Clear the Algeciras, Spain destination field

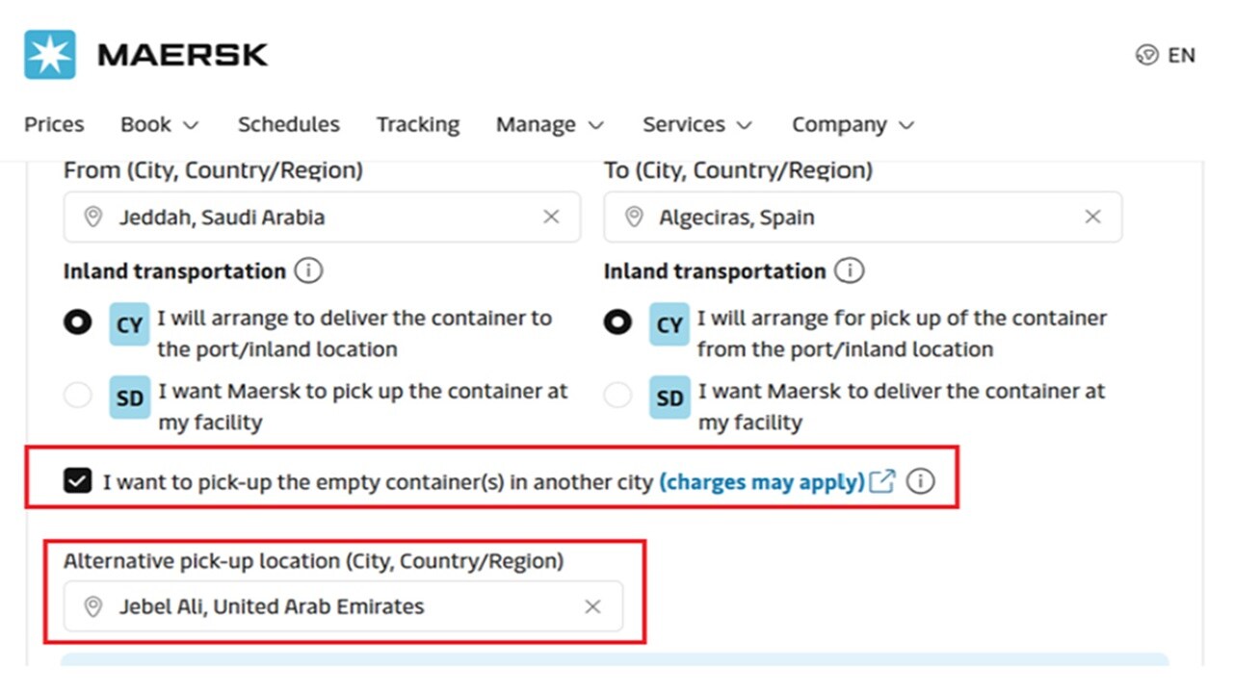[1092, 217]
